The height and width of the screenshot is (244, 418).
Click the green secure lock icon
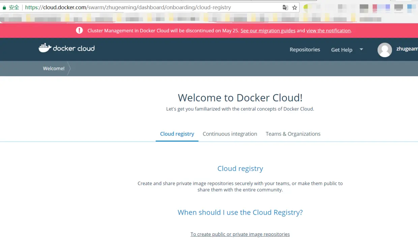point(4,7)
